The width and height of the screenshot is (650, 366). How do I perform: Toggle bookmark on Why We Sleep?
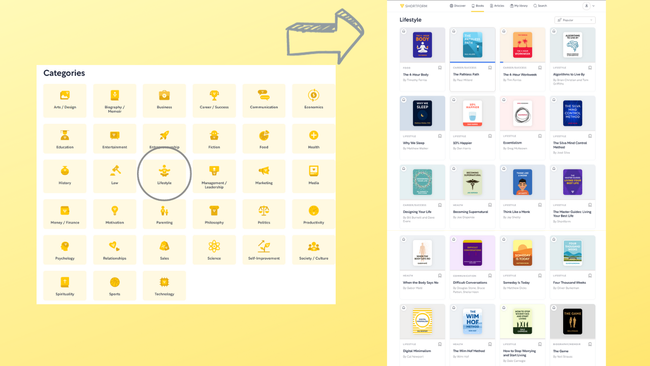click(x=440, y=136)
